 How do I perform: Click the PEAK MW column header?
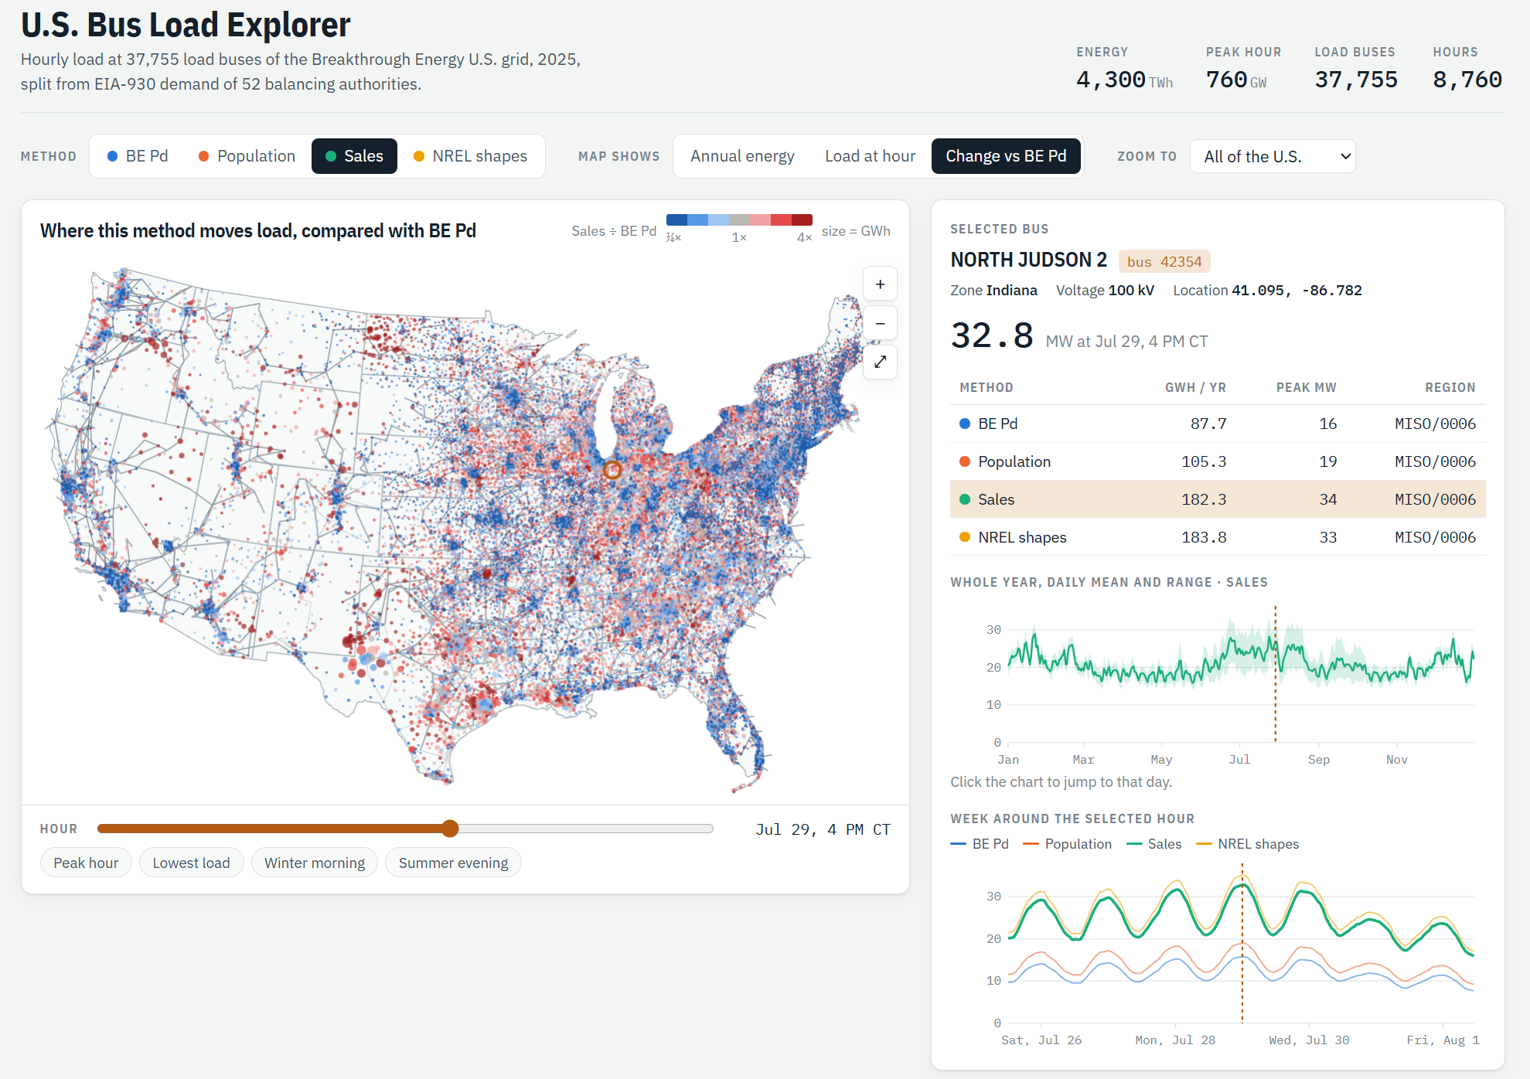1306,387
